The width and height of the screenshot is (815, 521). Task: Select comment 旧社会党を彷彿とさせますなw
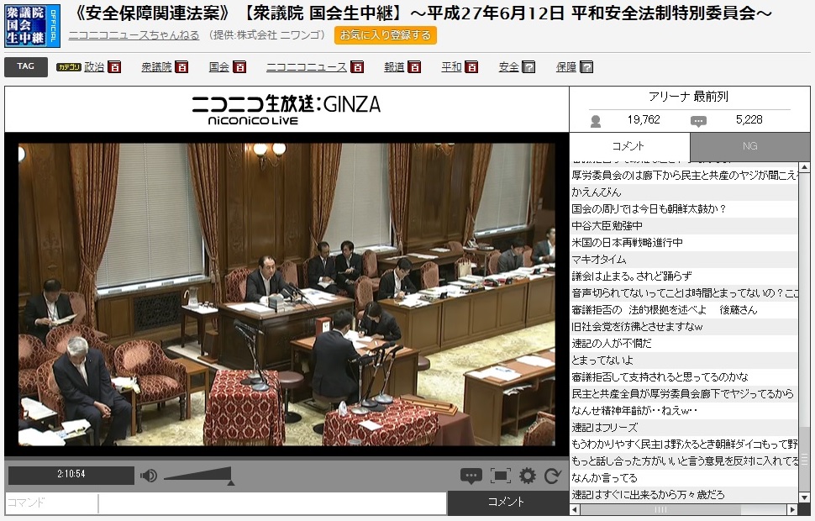pyautogui.click(x=684, y=327)
